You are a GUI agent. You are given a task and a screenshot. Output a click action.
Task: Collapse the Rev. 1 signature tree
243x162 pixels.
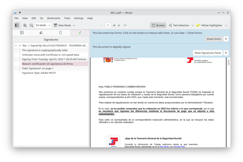click(x=16, y=45)
